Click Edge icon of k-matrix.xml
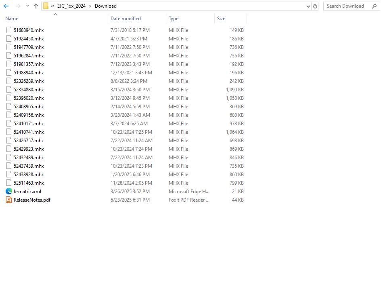Screen dimensions: 385x297 pyautogui.click(x=9, y=191)
